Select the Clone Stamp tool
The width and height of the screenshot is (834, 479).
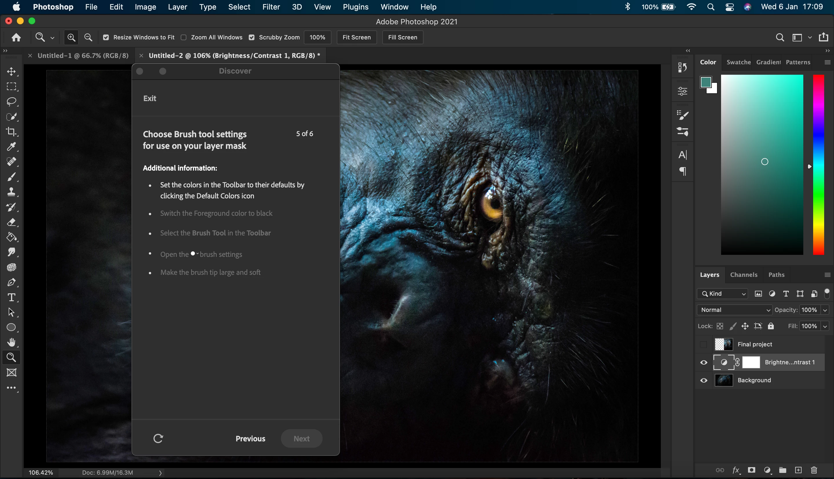coord(11,192)
